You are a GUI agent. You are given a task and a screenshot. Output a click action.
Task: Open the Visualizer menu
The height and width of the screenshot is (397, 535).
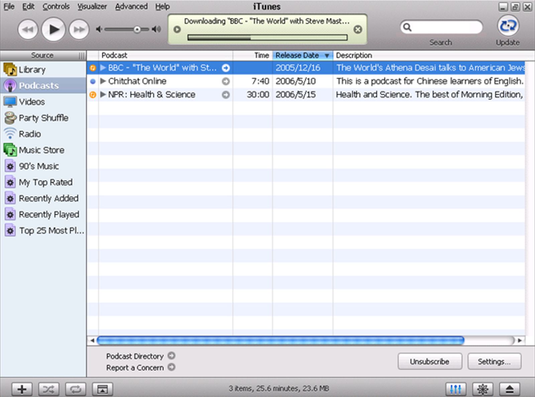[x=92, y=6]
